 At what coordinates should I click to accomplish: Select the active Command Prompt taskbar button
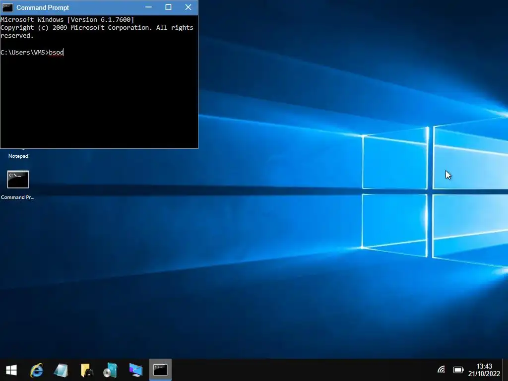[x=160, y=370]
